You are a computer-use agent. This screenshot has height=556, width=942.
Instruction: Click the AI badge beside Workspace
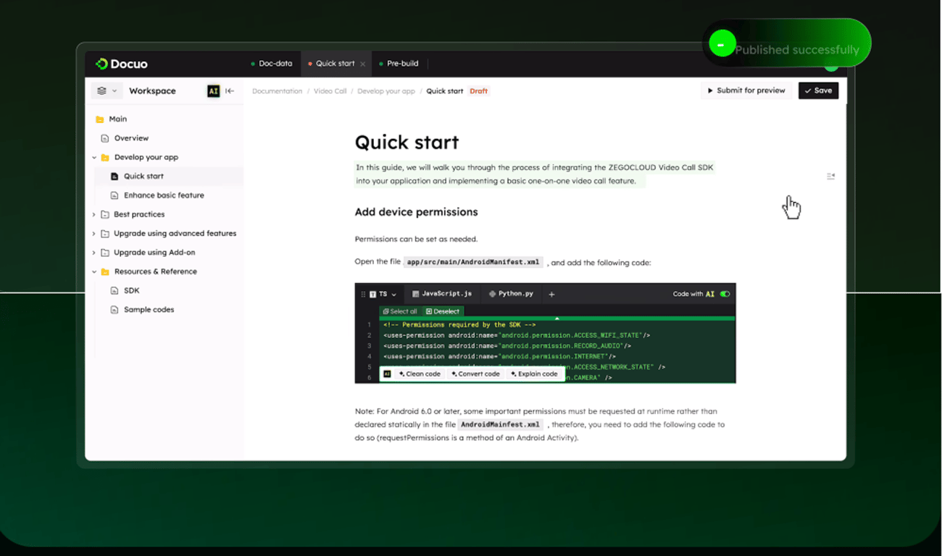tap(213, 91)
